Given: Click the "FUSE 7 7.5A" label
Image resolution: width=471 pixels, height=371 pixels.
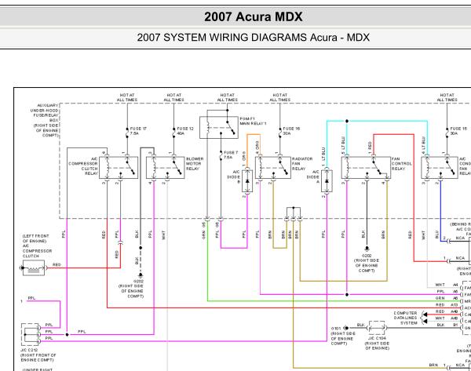Looking at the screenshot, I should [231, 155].
